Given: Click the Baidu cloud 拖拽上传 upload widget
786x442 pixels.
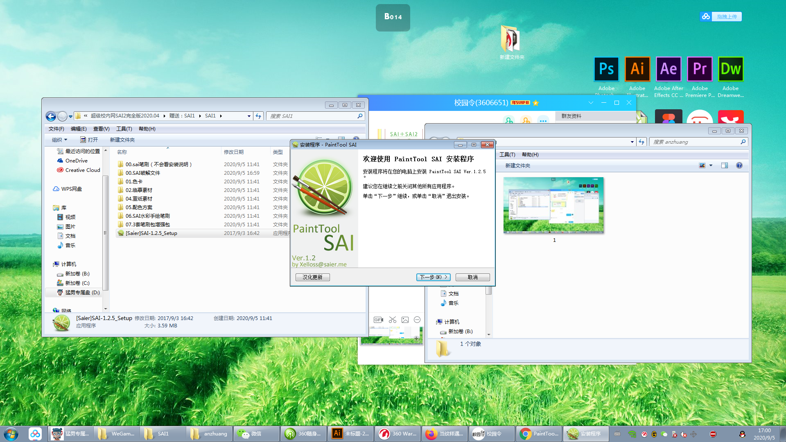Looking at the screenshot, I should [721, 16].
